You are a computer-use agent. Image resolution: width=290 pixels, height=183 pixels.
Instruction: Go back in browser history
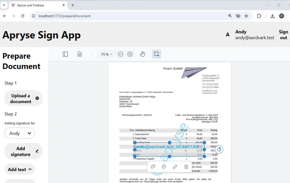[5, 16]
